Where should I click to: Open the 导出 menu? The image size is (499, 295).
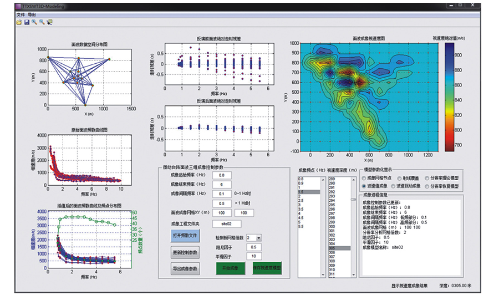pyautogui.click(x=32, y=14)
